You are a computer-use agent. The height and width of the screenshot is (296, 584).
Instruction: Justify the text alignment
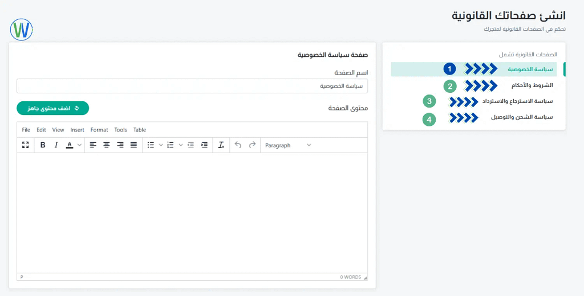(133, 145)
